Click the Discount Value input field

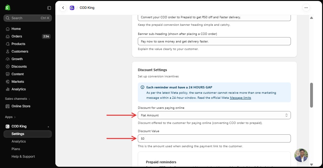pyautogui.click(x=214, y=138)
